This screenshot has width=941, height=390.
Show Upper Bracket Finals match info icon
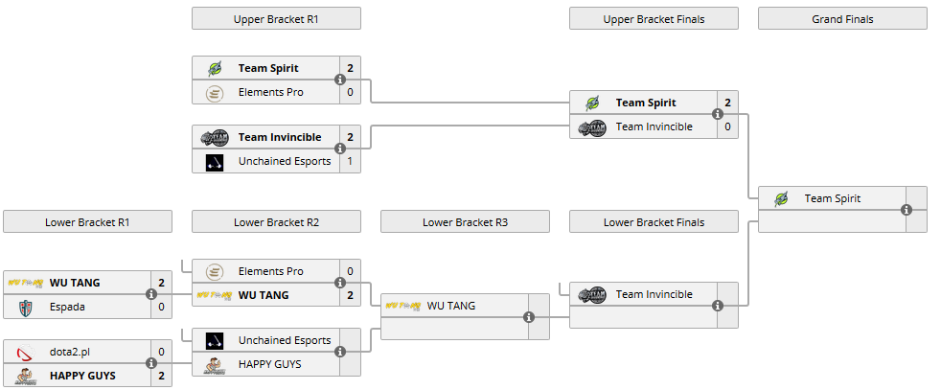(x=718, y=114)
